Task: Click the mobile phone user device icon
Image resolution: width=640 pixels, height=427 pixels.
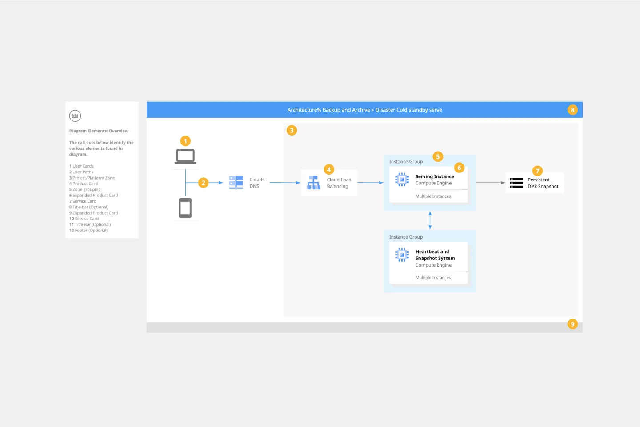Action: 185,208
